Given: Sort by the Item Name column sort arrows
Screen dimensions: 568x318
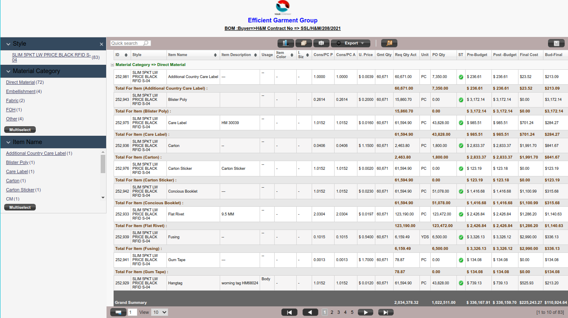Looking at the screenshot, I should click(x=215, y=55).
